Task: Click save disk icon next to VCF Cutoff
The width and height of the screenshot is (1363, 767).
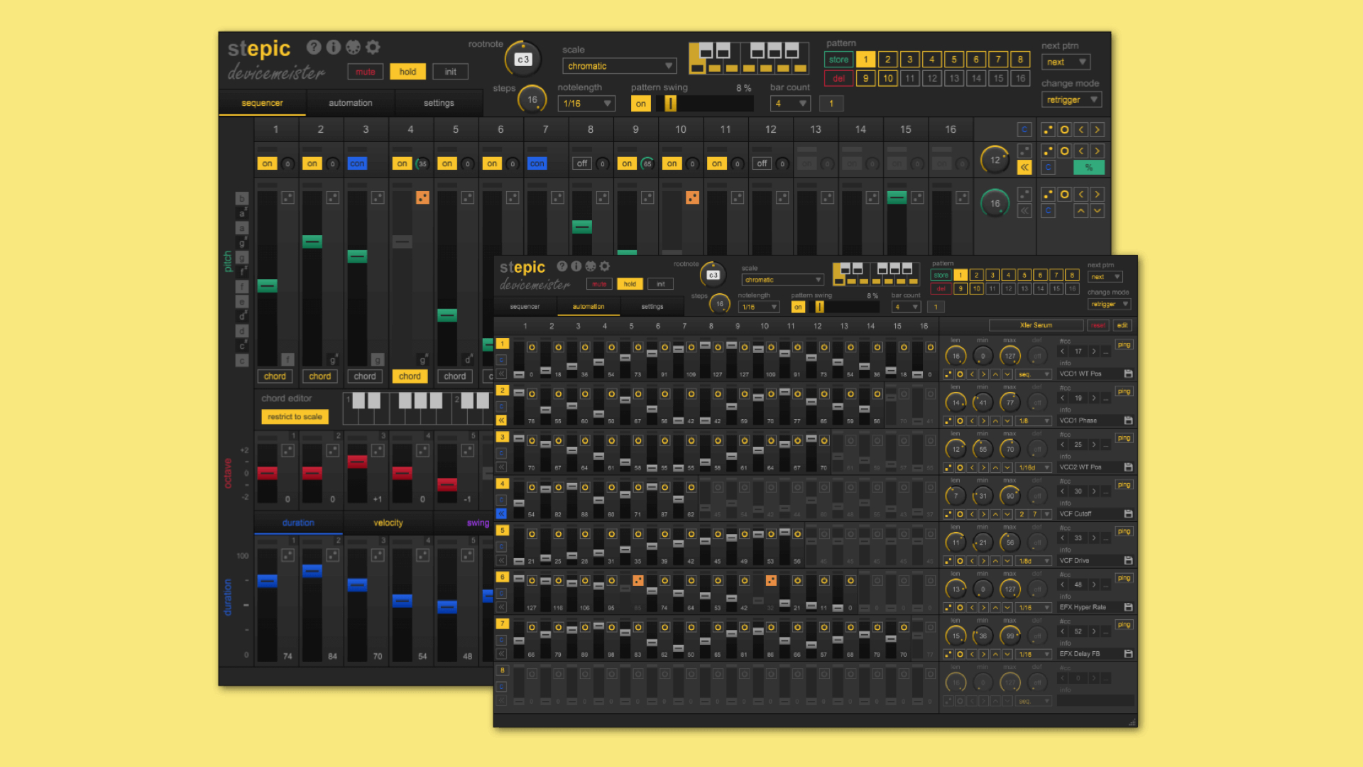Action: pyautogui.click(x=1128, y=513)
